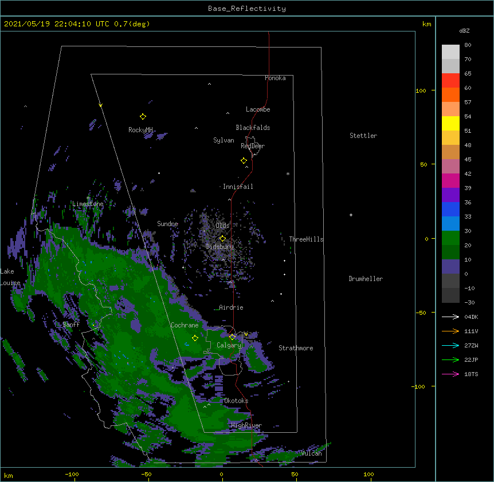The height and width of the screenshot is (482, 494).
Task: Click the RockyMH label
Action: pos(140,130)
